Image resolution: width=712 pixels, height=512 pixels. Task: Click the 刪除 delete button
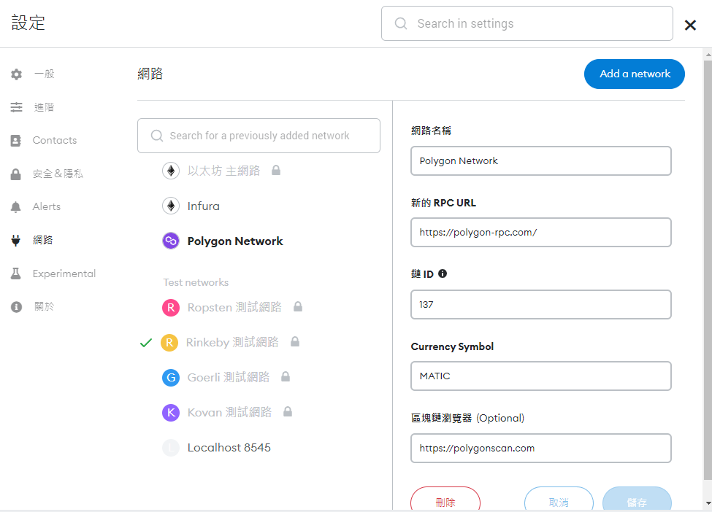click(445, 501)
